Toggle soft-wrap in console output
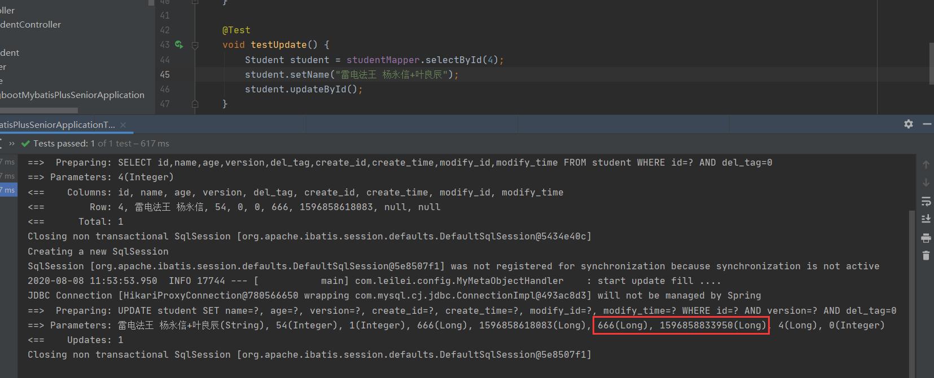Viewport: 934px width, 378px height. point(926,201)
